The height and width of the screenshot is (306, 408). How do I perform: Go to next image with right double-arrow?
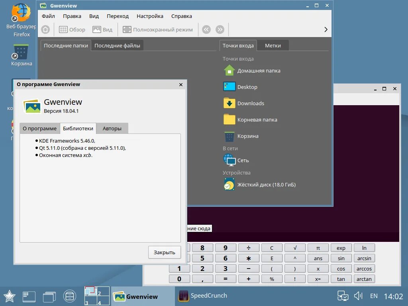(220, 29)
